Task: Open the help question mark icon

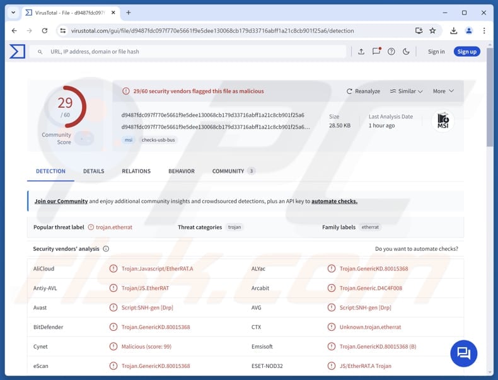Action: (391, 52)
